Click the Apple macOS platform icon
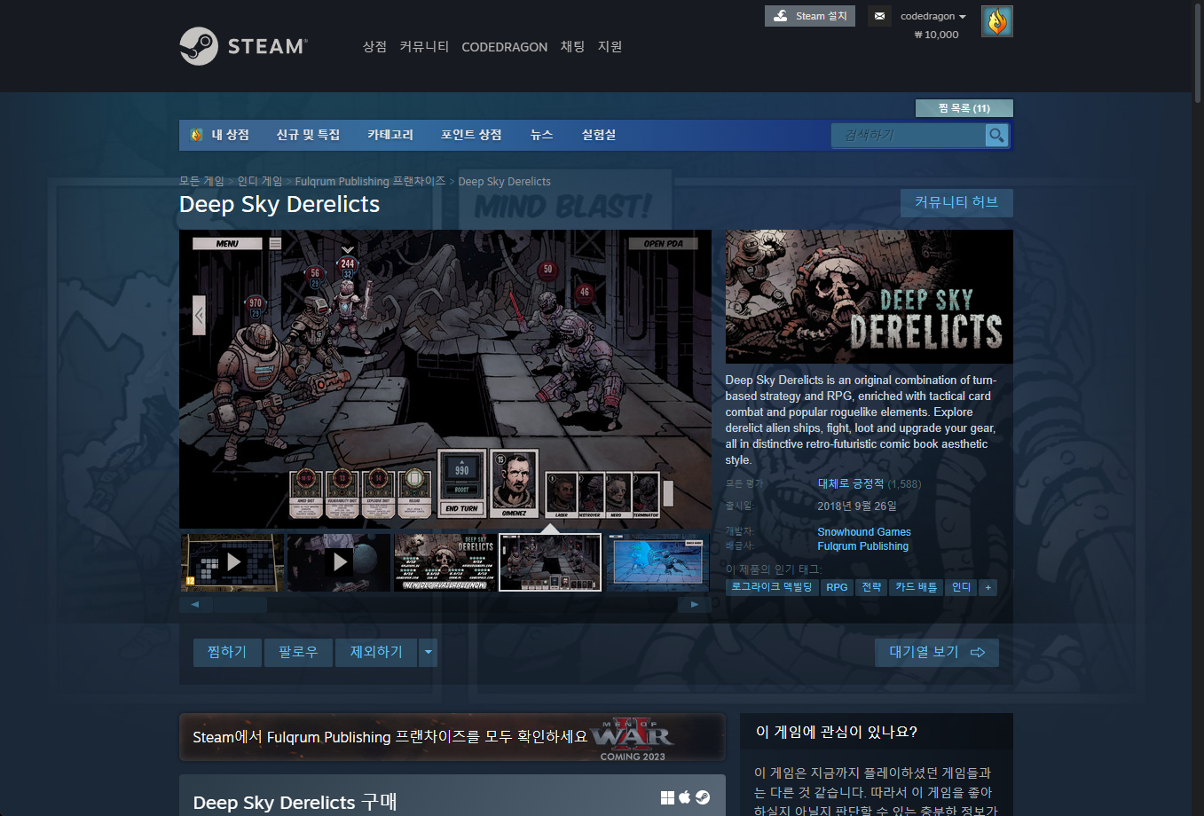The image size is (1204, 816). 685,797
